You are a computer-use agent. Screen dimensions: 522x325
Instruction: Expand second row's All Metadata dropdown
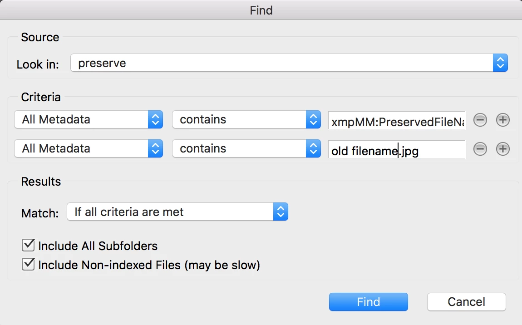[x=89, y=149]
